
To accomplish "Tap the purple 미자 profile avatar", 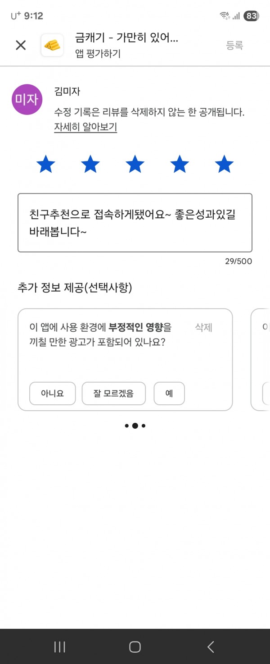I will tap(27, 99).
